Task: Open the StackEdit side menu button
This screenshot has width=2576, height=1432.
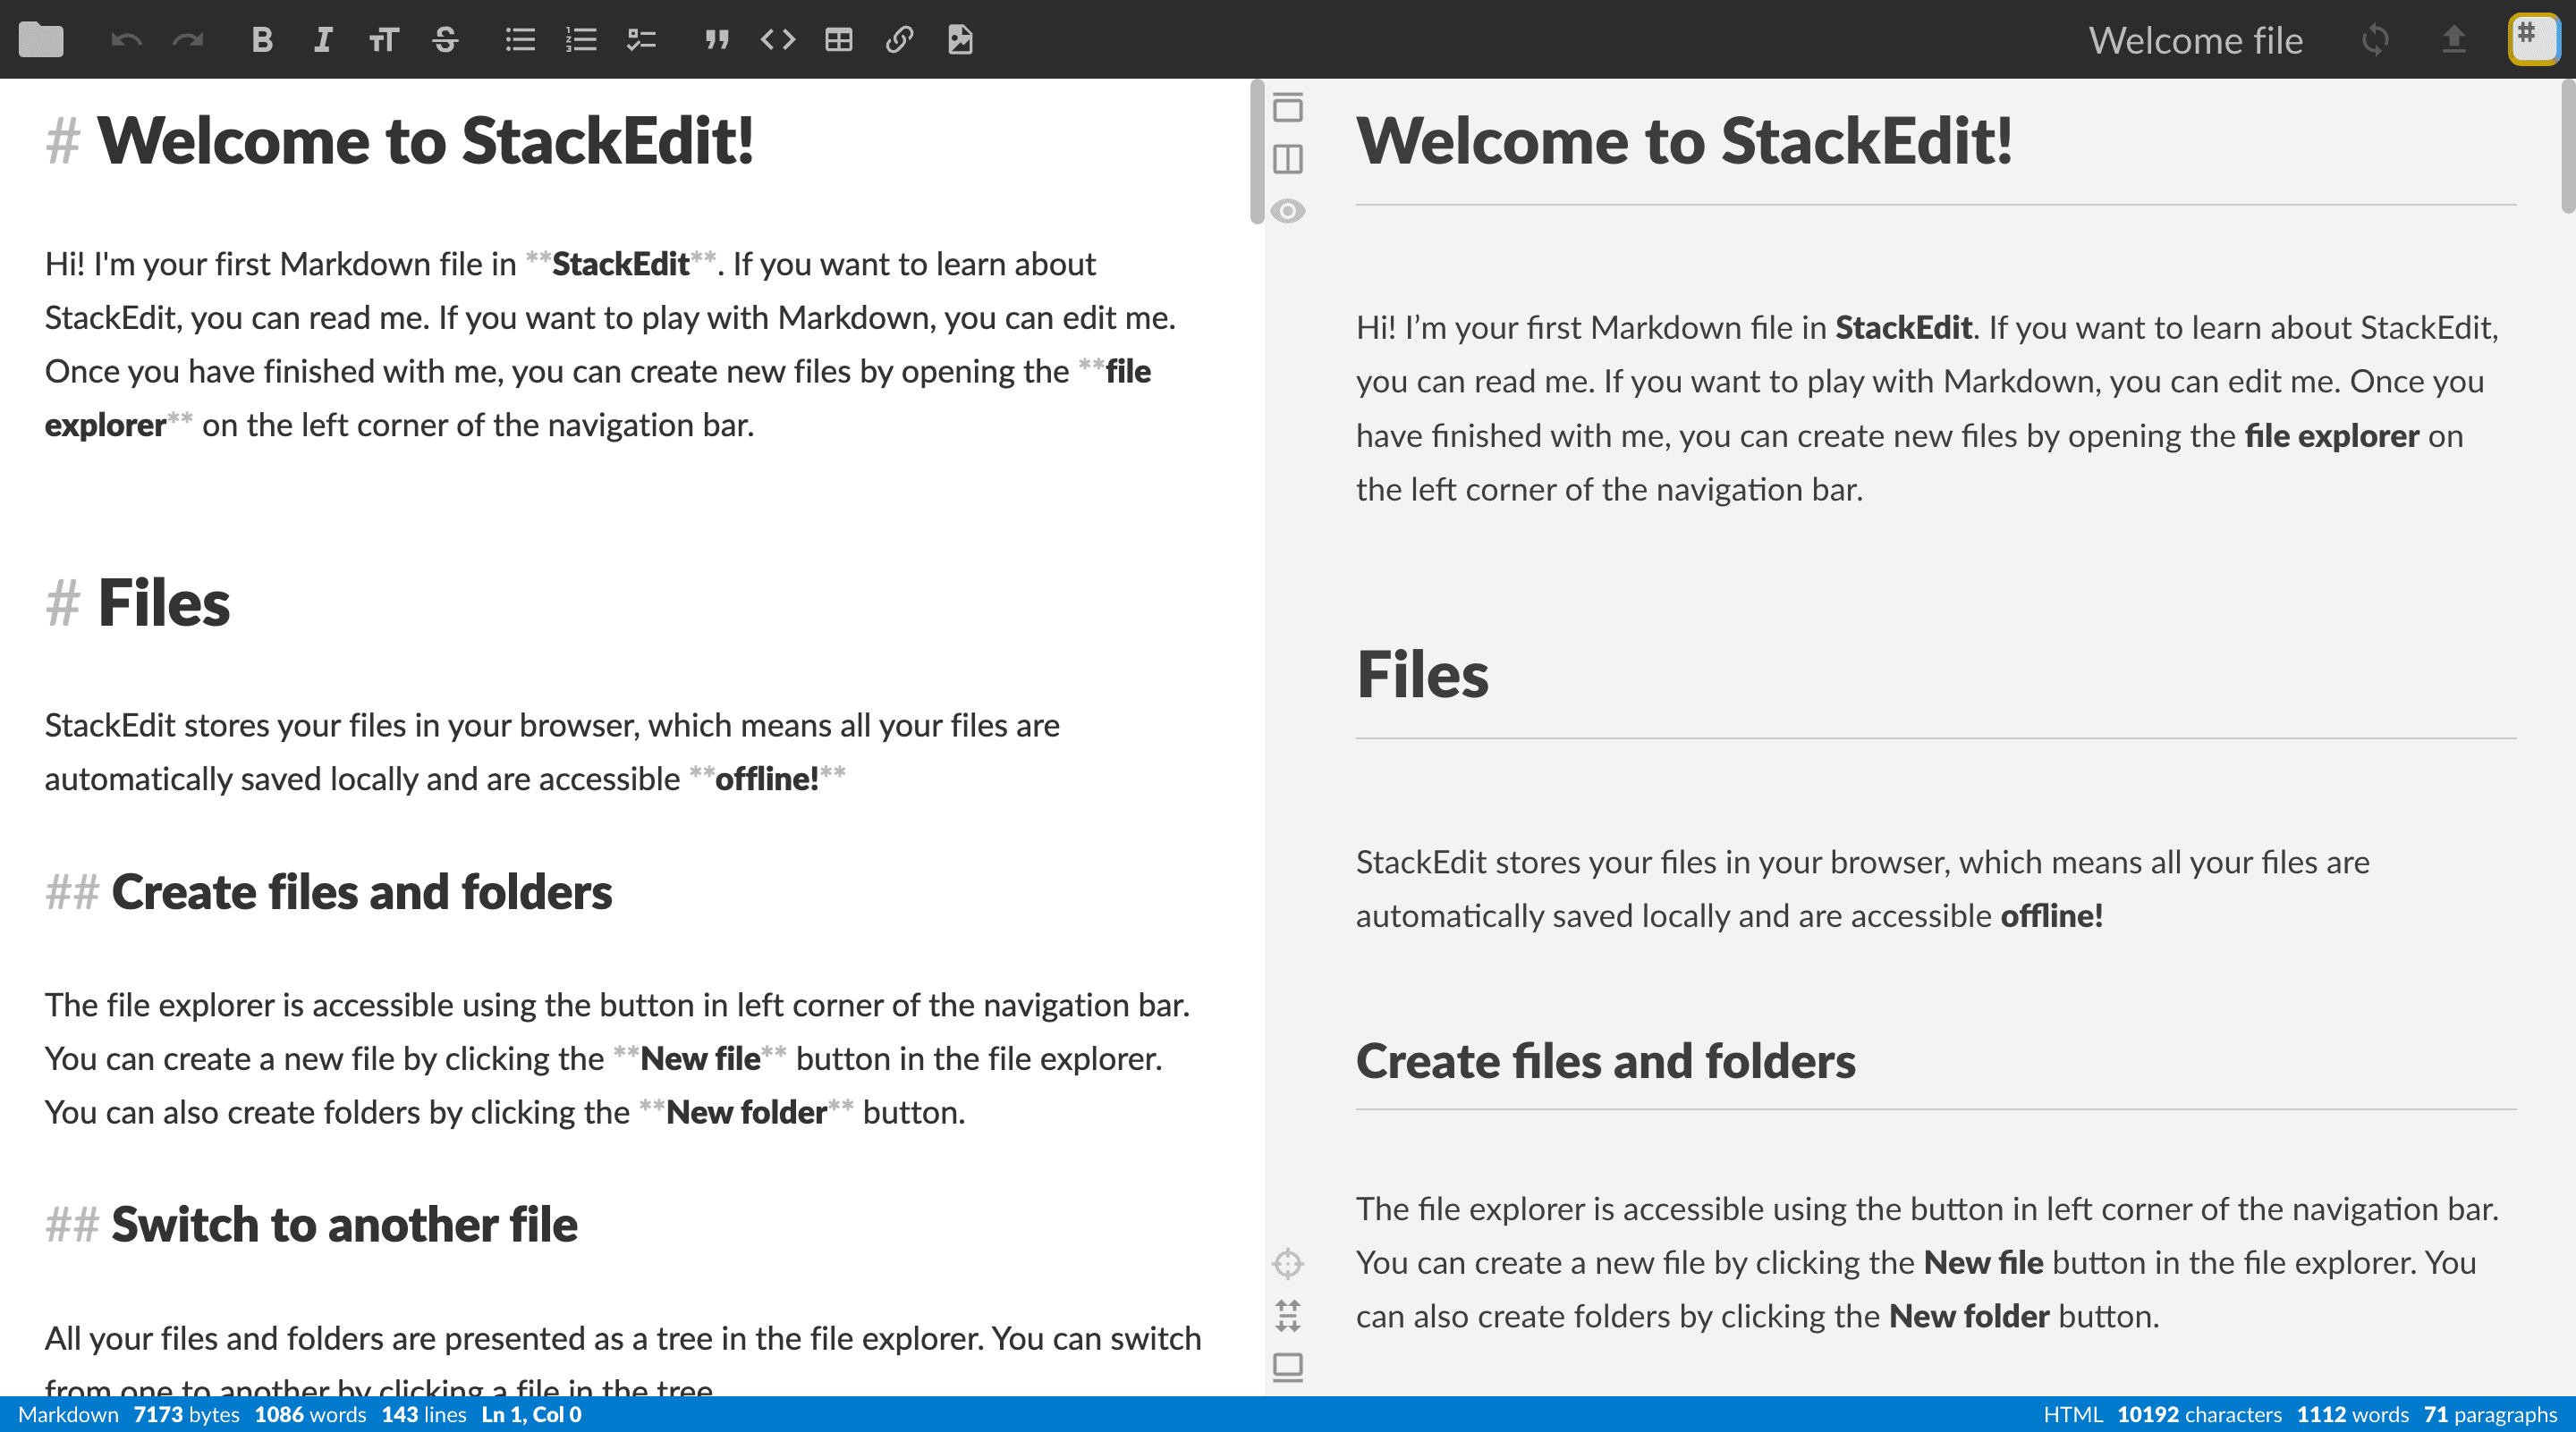Action: point(2533,40)
